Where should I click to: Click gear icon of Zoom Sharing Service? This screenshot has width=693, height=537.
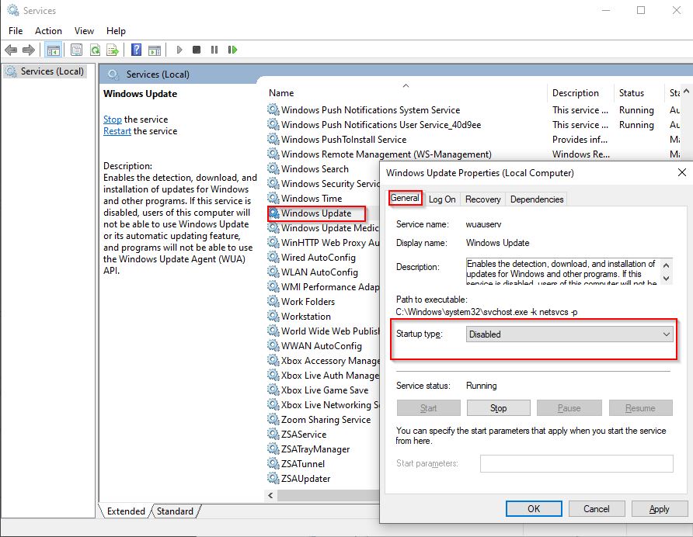273,419
